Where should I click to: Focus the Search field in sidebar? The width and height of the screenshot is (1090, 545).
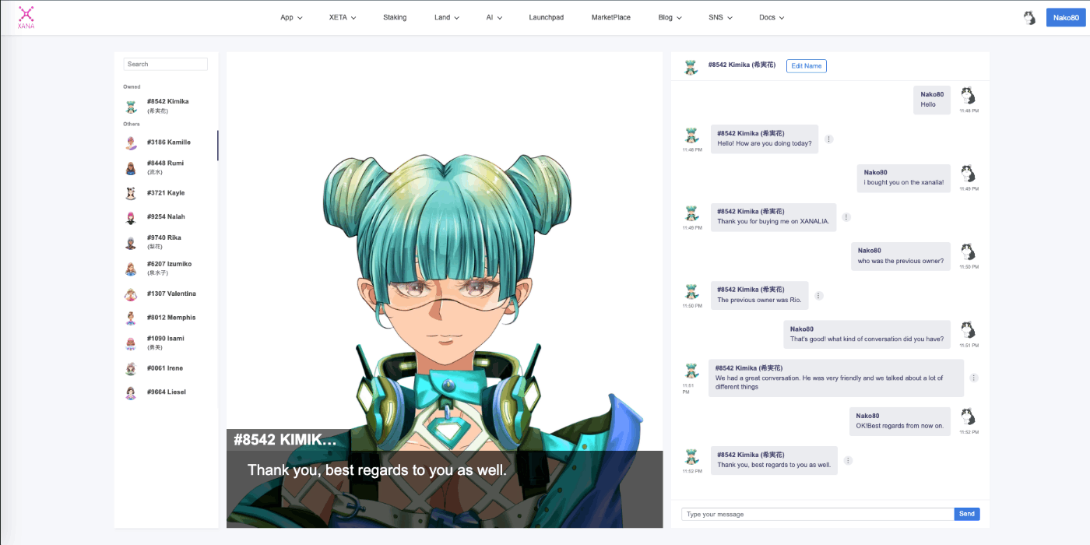point(166,64)
